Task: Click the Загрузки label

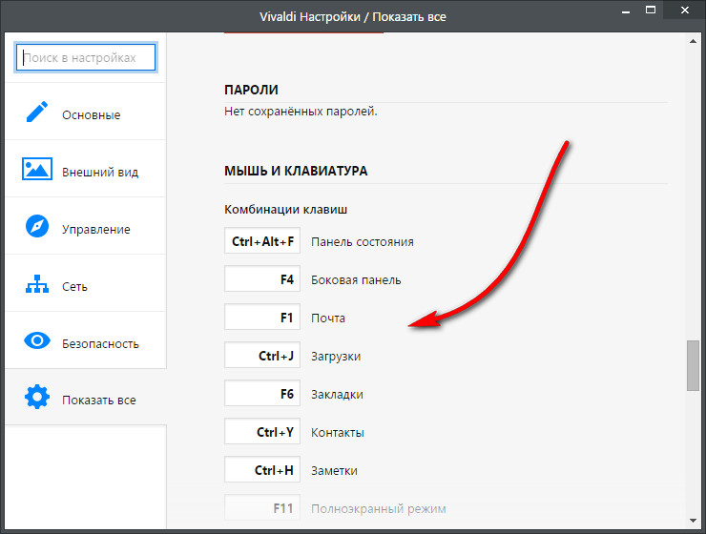Action: coord(336,357)
